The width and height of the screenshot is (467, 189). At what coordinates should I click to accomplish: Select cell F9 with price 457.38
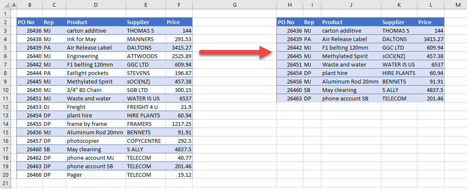click(179, 81)
